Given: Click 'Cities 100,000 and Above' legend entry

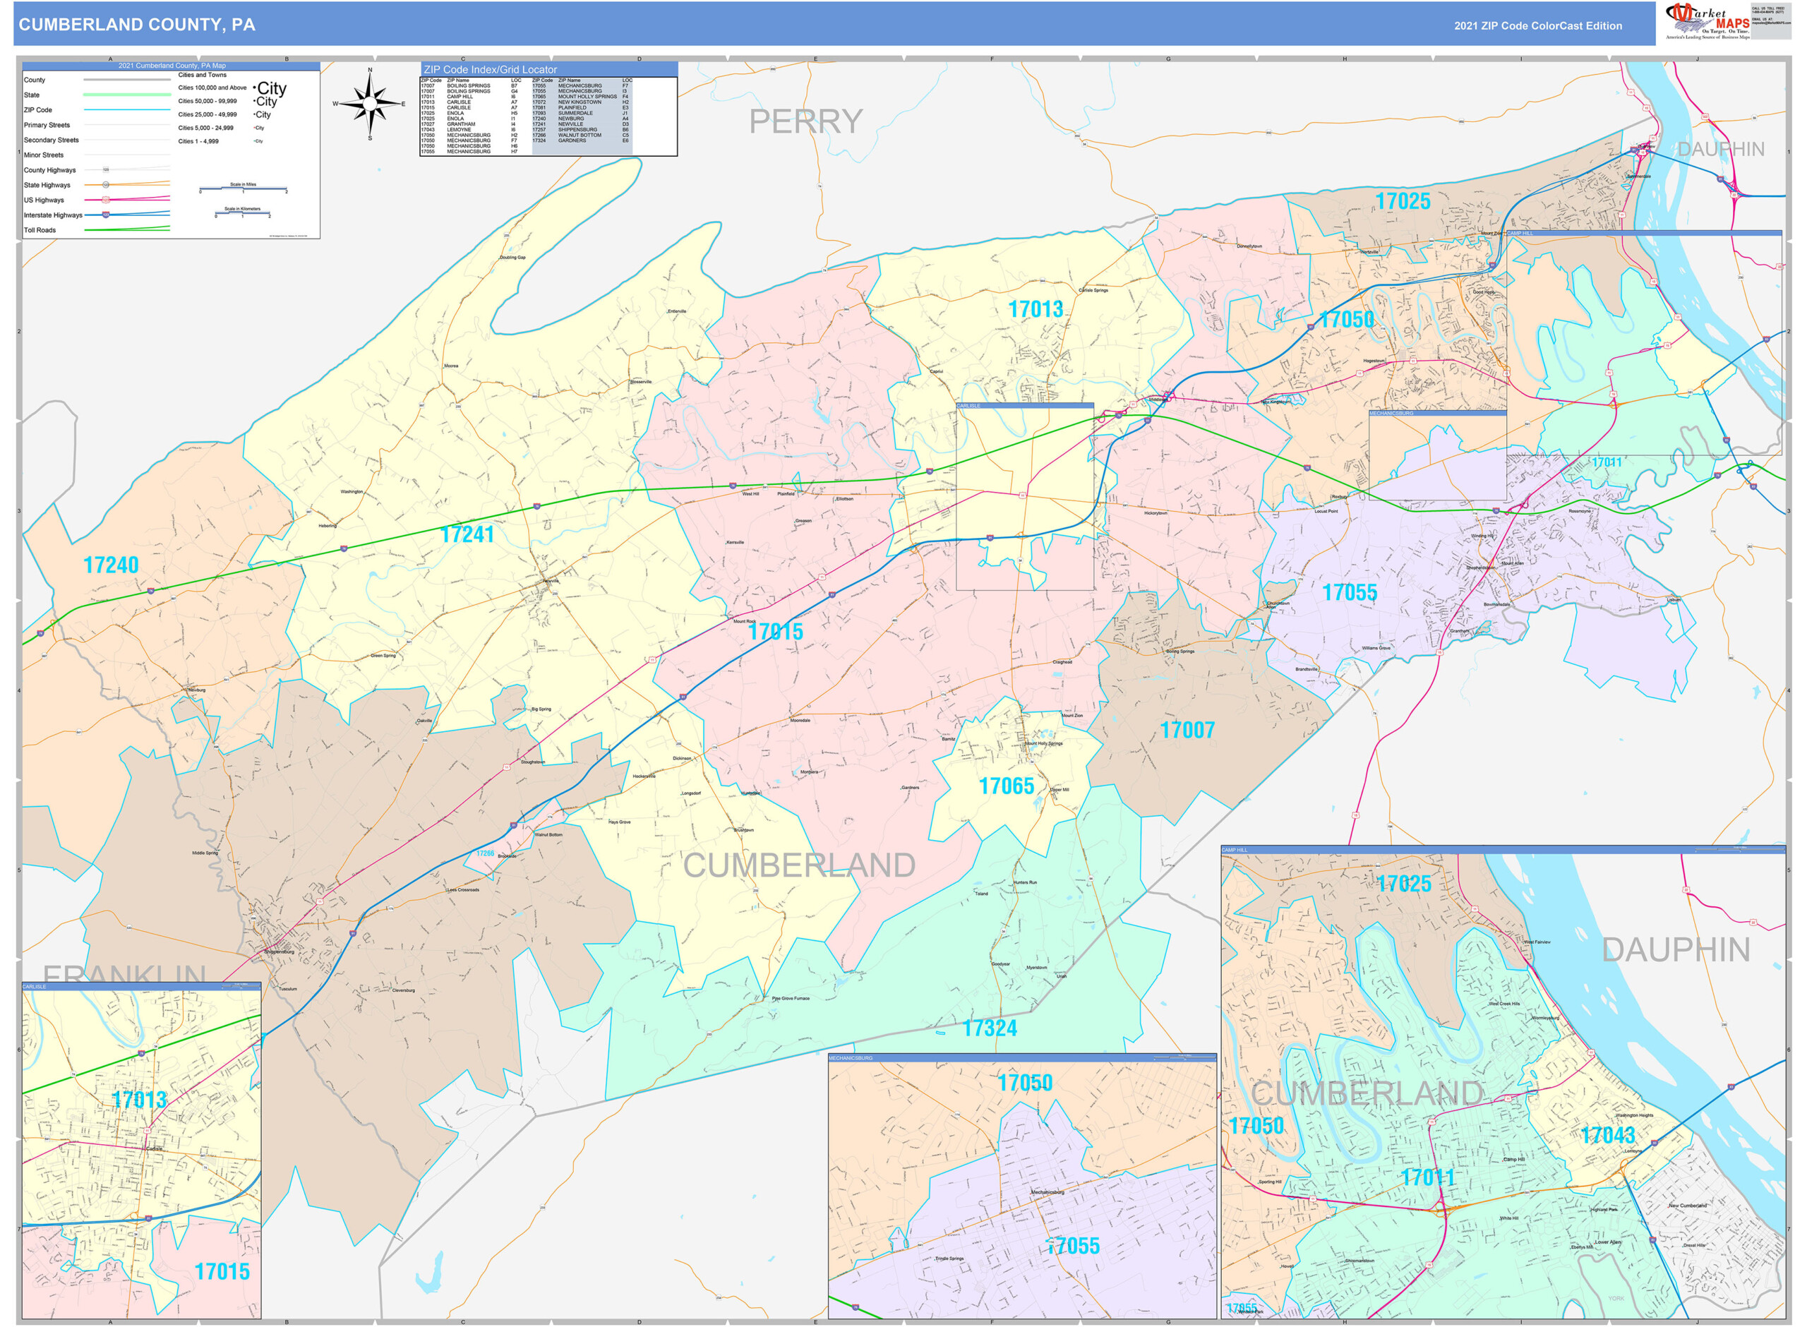Looking at the screenshot, I should [212, 88].
